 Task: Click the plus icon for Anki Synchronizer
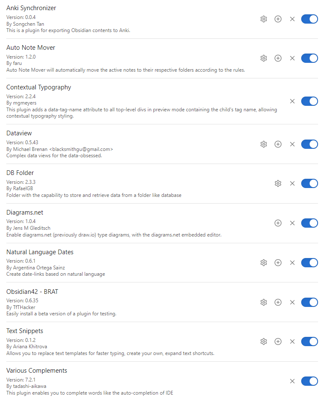278,19
